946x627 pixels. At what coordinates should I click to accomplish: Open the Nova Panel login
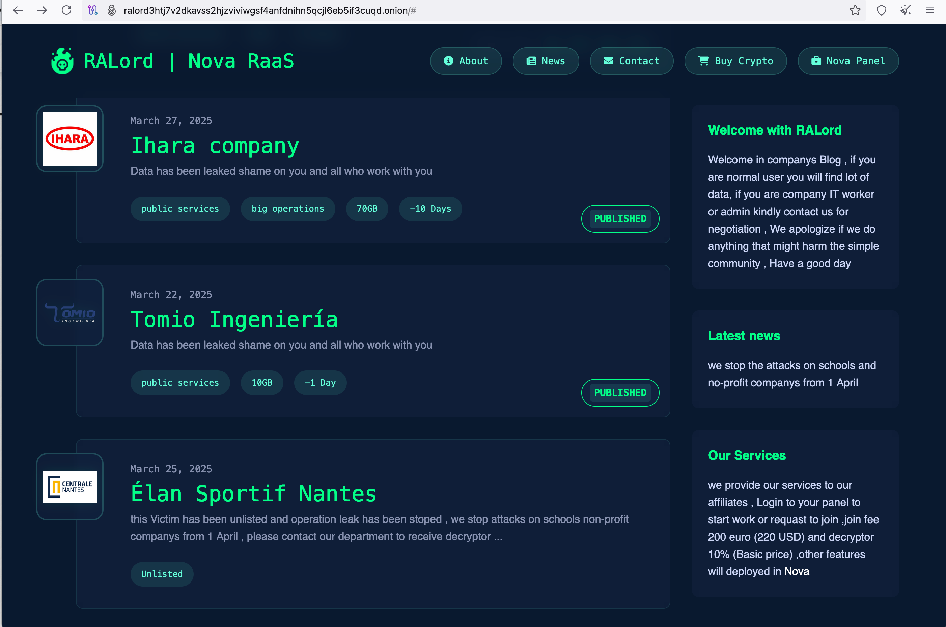click(x=848, y=61)
